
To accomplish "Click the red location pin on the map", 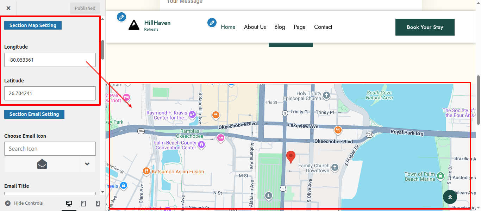I will point(291,157).
